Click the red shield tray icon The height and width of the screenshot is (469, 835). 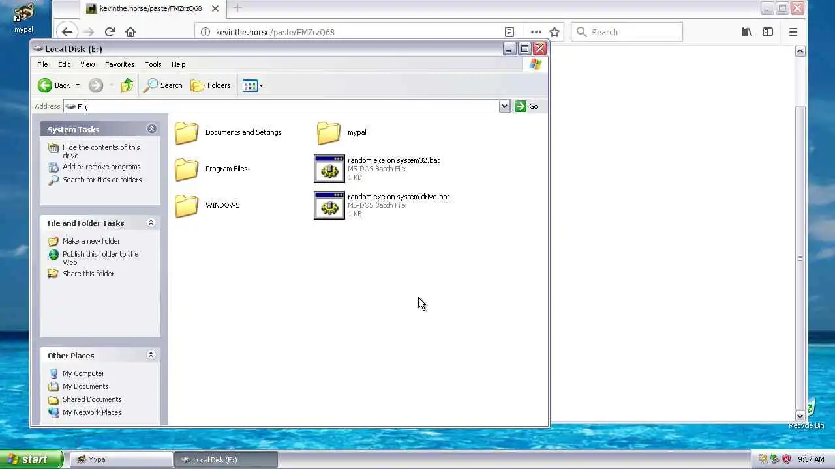coord(786,459)
